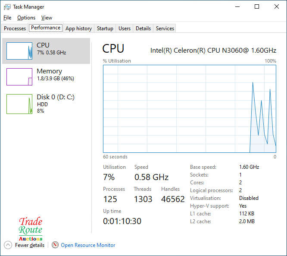This screenshot has height=256, width=287.
Task: Open the File menu
Action: pos(7,18)
